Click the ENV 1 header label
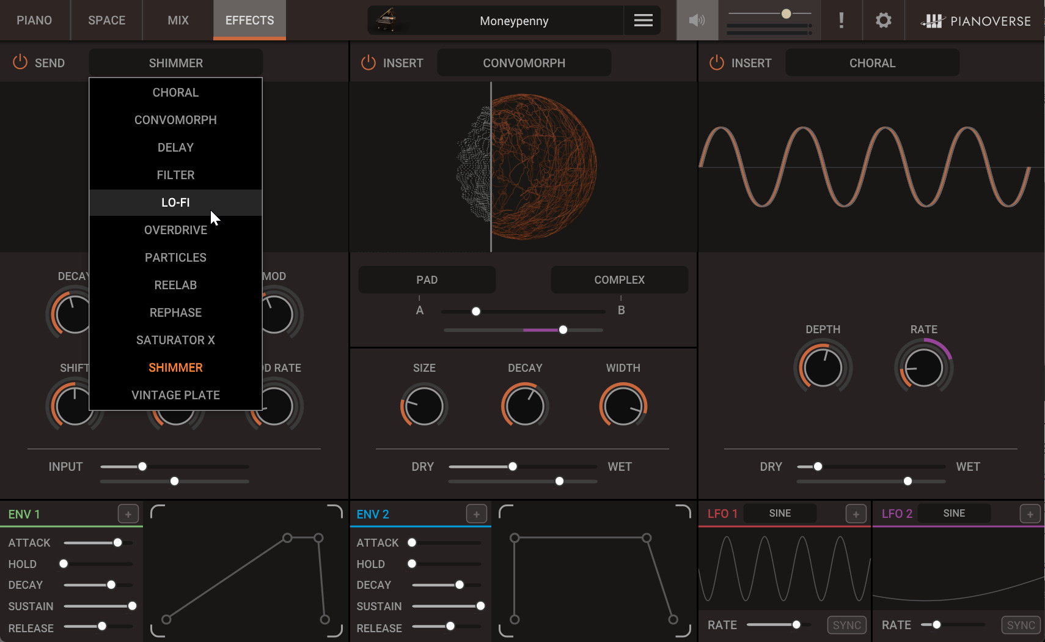1045x642 pixels. pos(24,514)
